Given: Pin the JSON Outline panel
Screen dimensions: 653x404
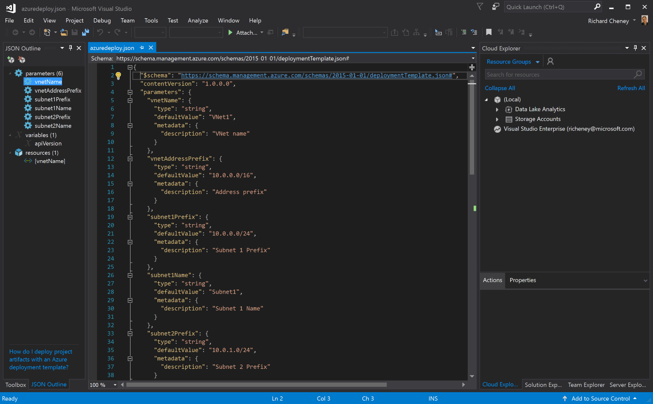Looking at the screenshot, I should tap(70, 48).
